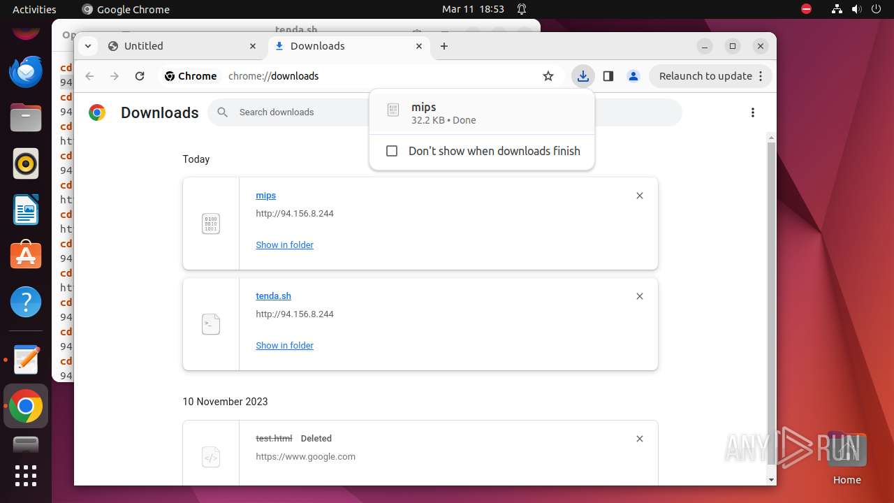The image size is (894, 503).
Task: Go forward in browsing history
Action: (x=115, y=76)
